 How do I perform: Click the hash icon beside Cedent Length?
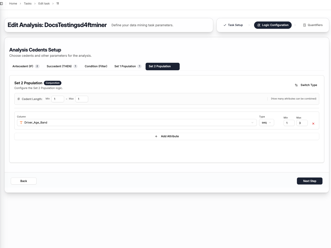(19, 99)
